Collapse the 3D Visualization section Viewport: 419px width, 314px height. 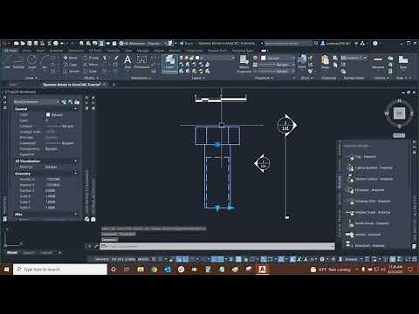pos(75,161)
